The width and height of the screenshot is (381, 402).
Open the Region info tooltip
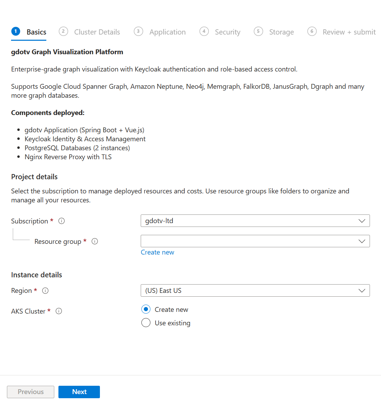tap(45, 290)
